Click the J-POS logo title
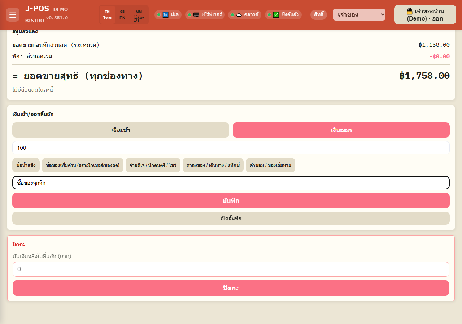This screenshot has width=462, height=324. click(37, 9)
